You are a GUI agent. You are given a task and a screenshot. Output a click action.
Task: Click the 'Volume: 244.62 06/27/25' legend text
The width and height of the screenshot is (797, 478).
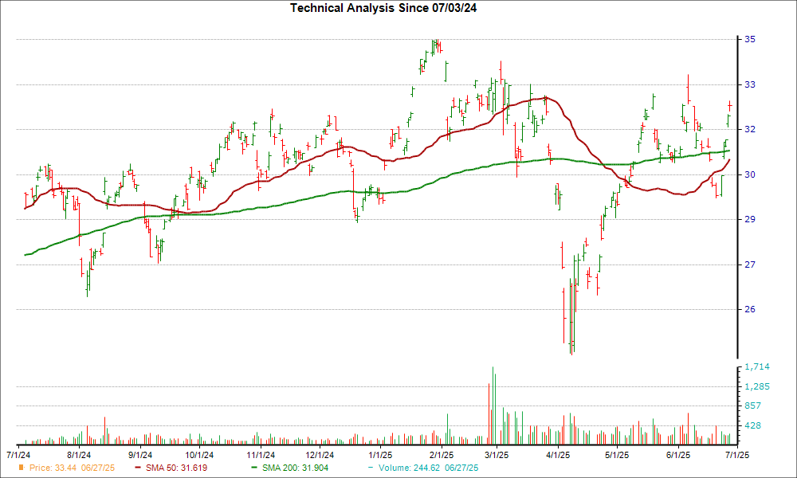tap(429, 468)
